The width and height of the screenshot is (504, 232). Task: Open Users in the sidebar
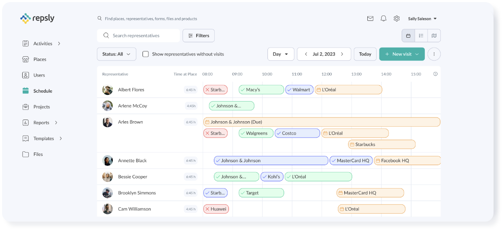coord(39,75)
